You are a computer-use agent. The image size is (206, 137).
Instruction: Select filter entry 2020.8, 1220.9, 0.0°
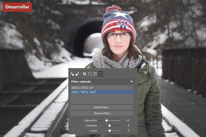coord(102,88)
